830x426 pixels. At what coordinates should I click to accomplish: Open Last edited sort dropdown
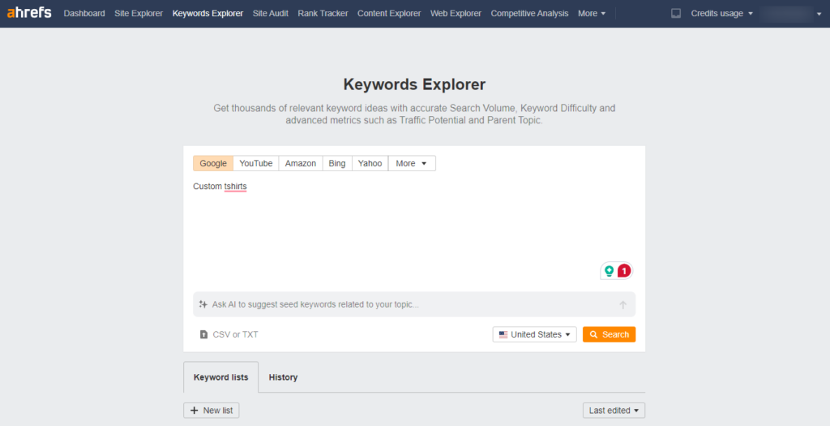[614, 410]
